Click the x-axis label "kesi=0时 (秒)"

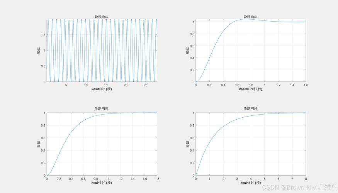[102, 89]
